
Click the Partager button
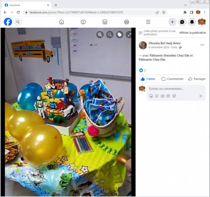coord(197,79)
